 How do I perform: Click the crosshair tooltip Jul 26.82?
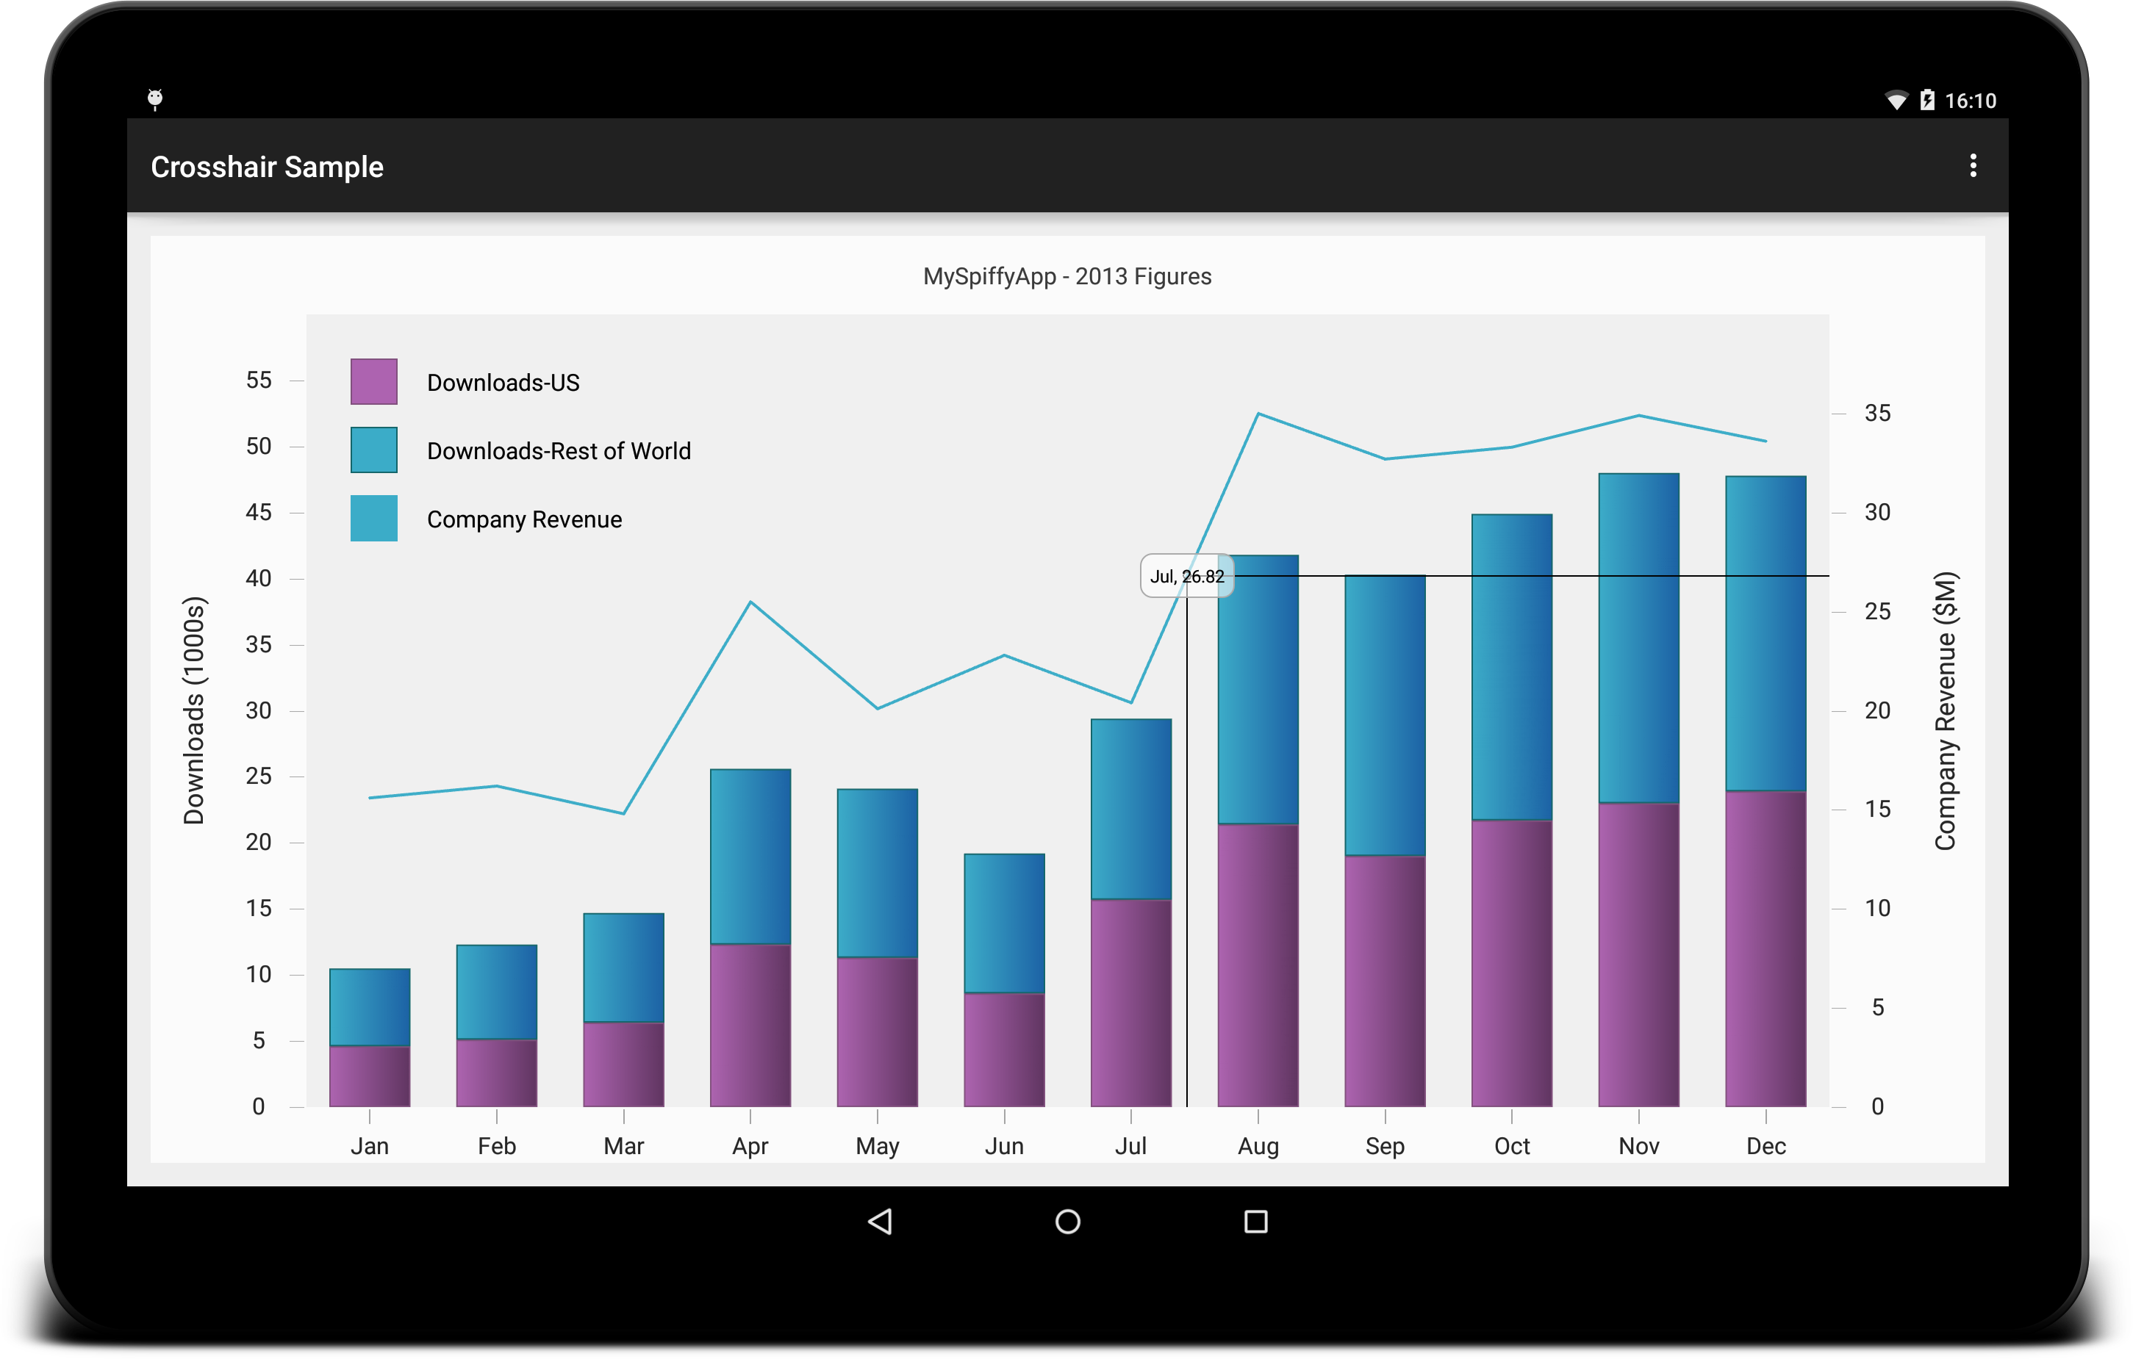(x=1185, y=576)
